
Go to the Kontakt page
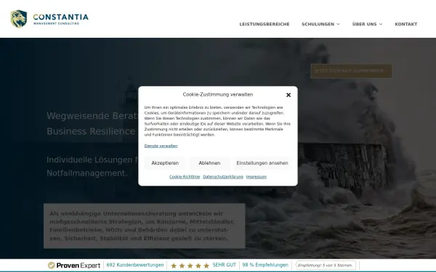(x=406, y=24)
